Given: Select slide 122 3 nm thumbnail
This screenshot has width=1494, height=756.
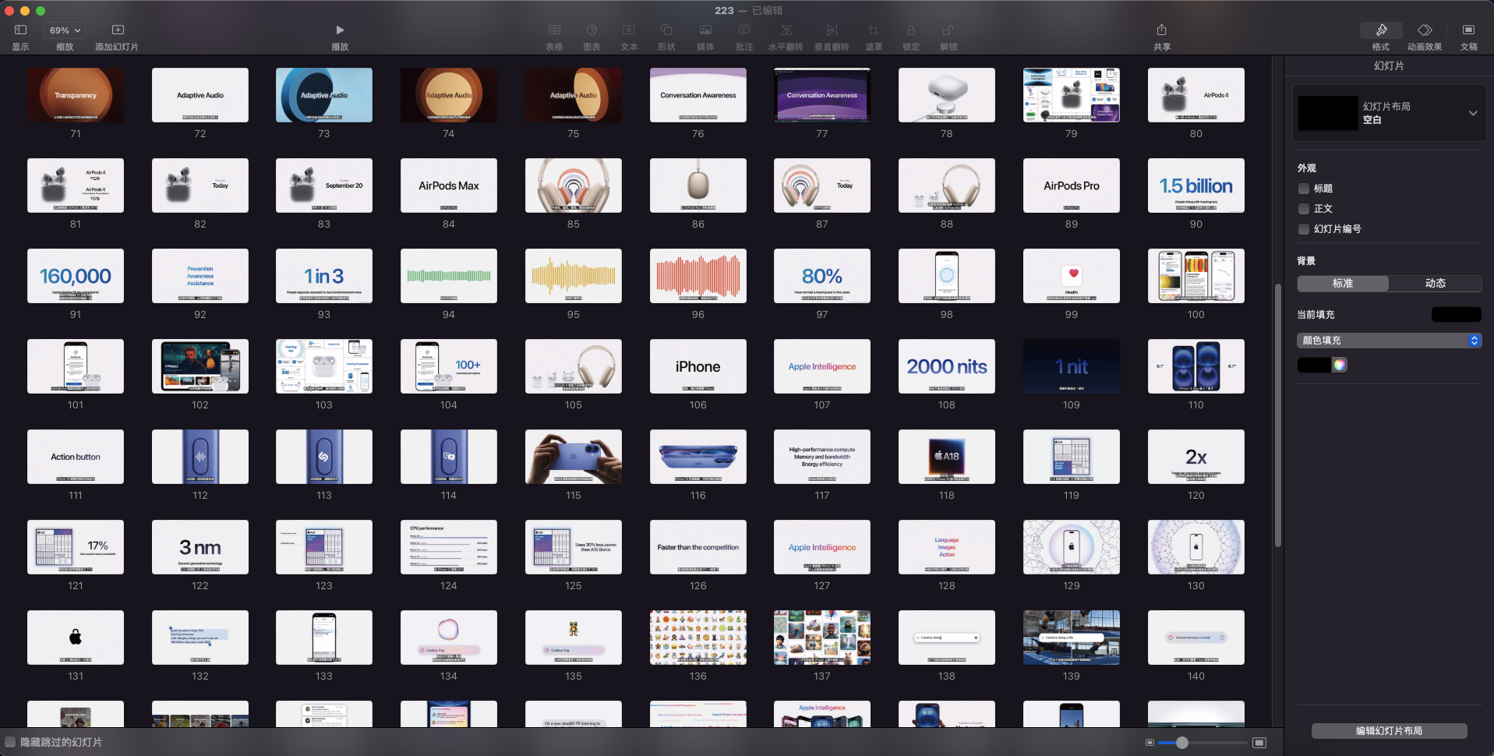Looking at the screenshot, I should 200,547.
